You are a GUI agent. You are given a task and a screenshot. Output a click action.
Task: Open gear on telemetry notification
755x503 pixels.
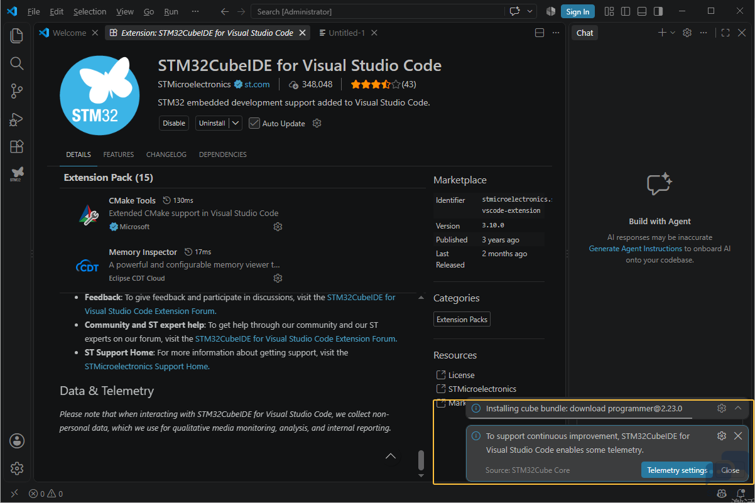click(x=722, y=436)
